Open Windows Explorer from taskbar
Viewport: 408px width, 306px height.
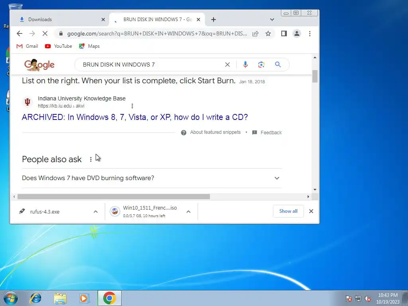click(60, 298)
